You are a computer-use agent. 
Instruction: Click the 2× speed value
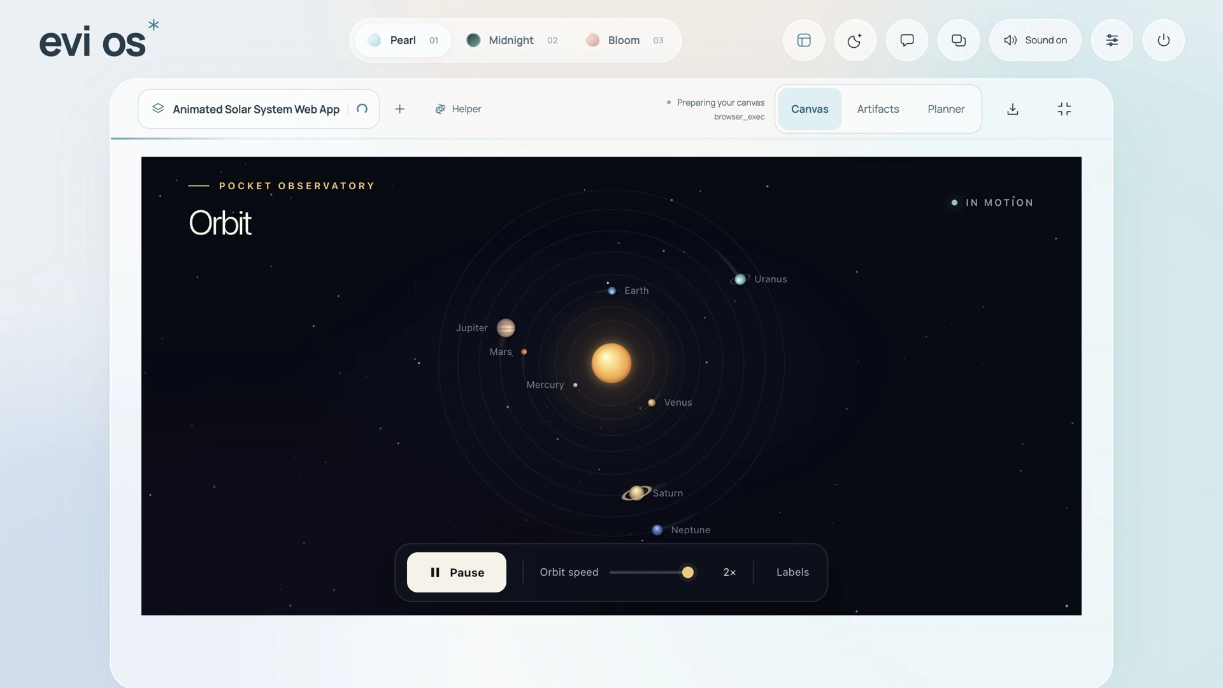point(729,572)
